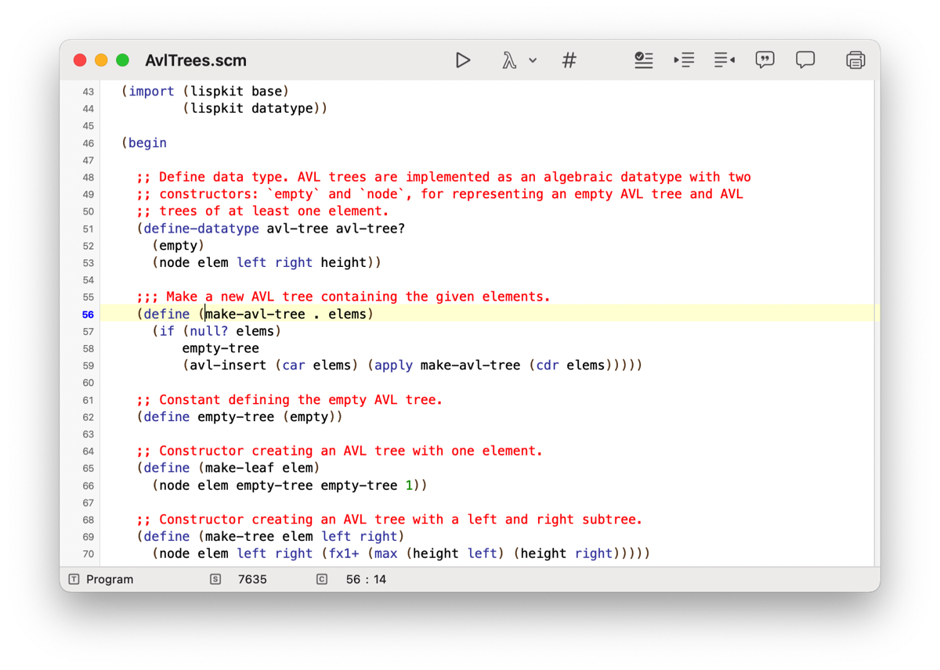The width and height of the screenshot is (940, 670).
Task: Open the dropdown chevron beside the lambda
Action: 533,60
